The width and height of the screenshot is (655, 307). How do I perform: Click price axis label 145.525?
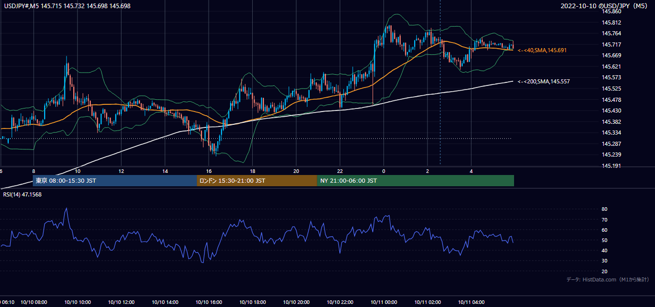tap(611, 89)
